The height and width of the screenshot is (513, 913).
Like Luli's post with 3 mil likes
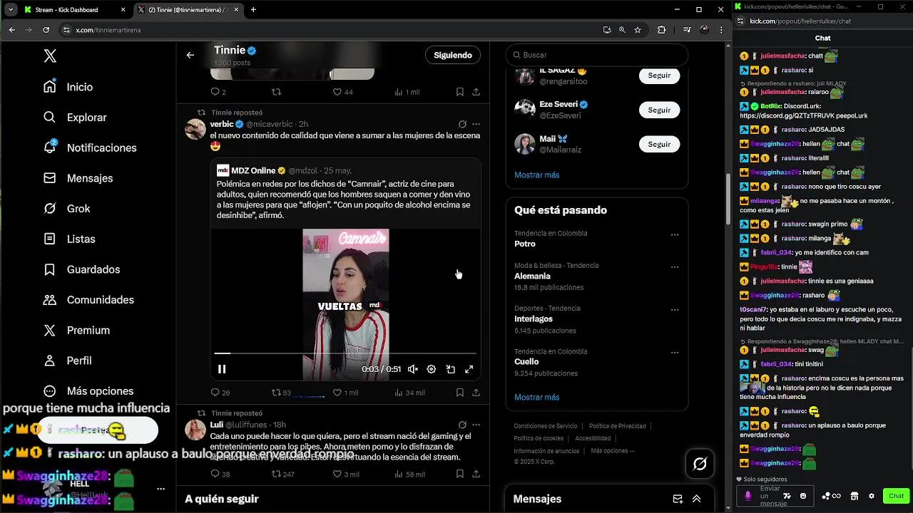[x=345, y=475]
